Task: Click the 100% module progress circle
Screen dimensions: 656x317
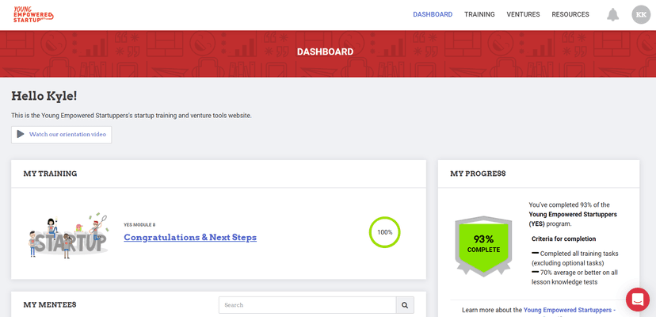Action: pos(384,232)
